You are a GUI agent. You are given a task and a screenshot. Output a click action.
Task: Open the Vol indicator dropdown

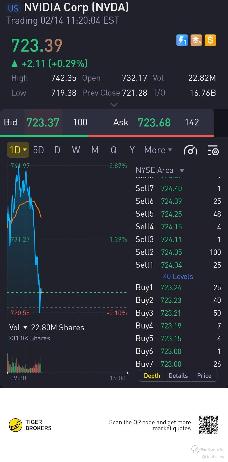18,328
